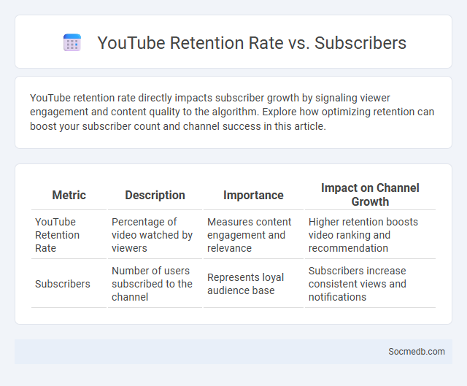This screenshot has width=467, height=386.
Task: Click the 'Importance' column header
Action: pos(253,195)
